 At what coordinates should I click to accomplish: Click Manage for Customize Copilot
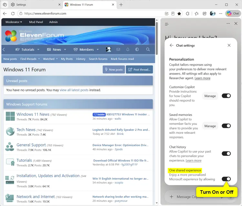pos(210,96)
